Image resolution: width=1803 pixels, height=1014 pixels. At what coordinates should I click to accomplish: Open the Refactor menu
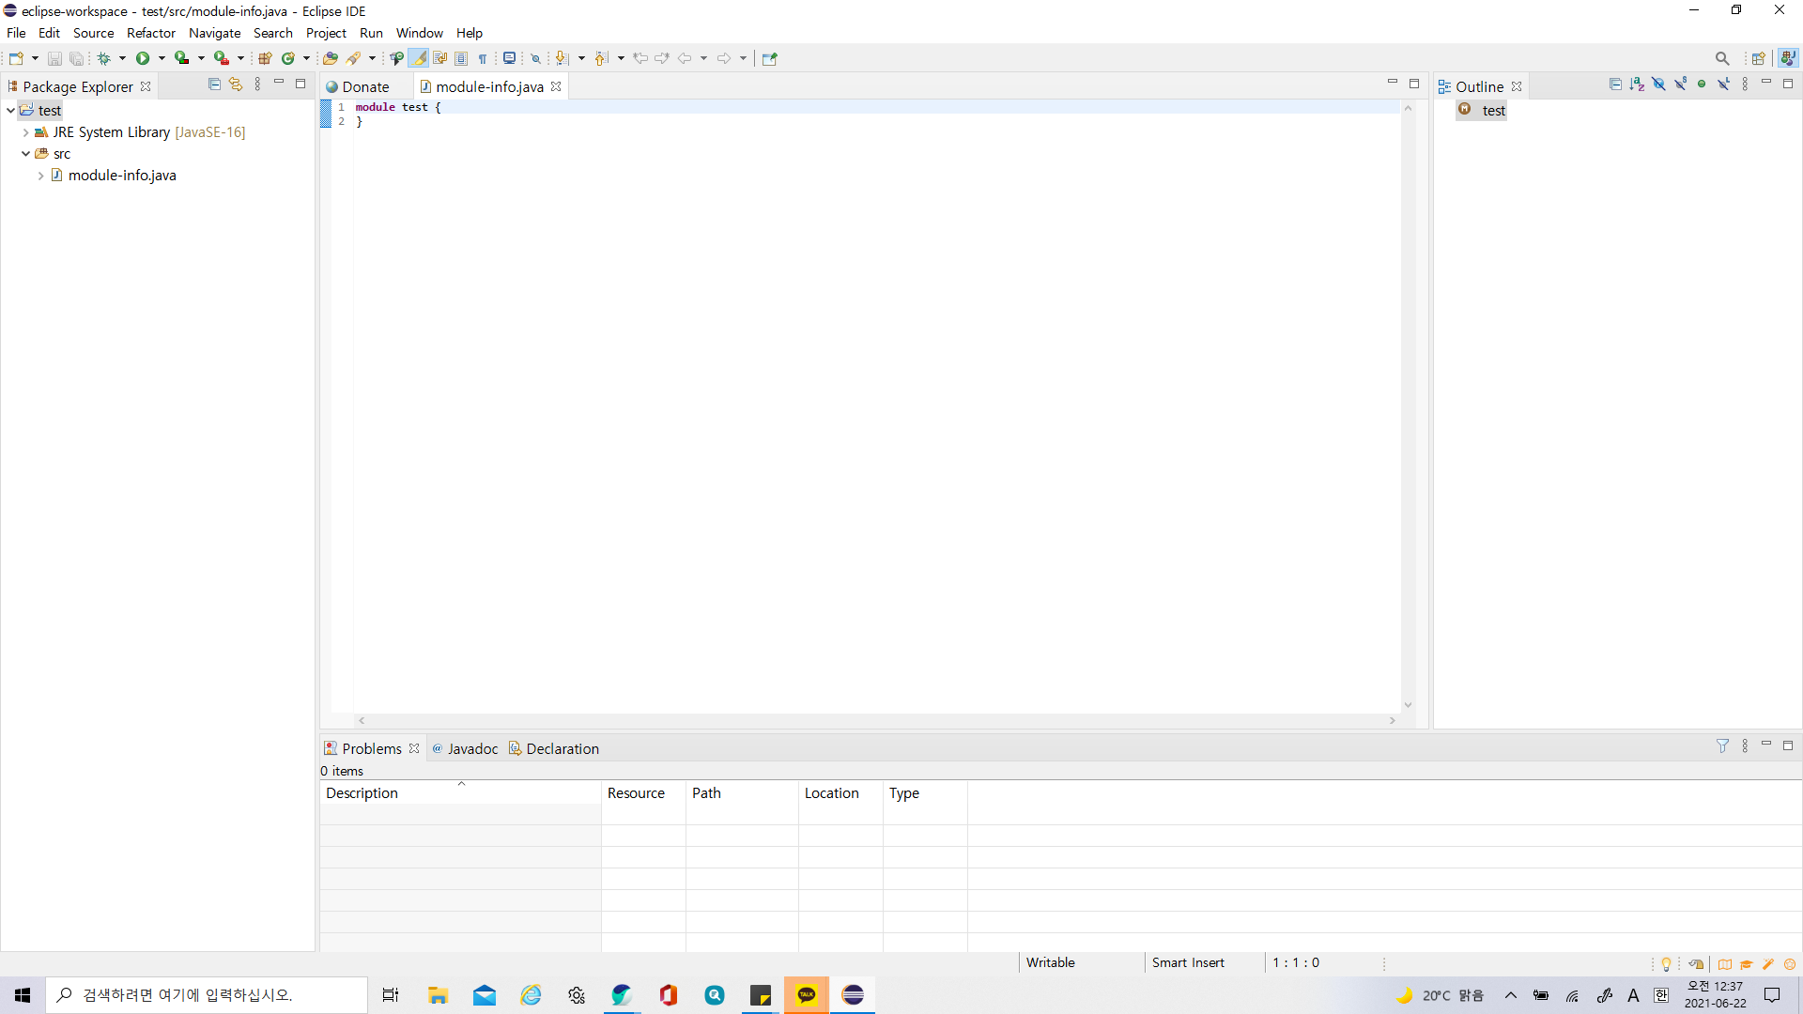(150, 33)
